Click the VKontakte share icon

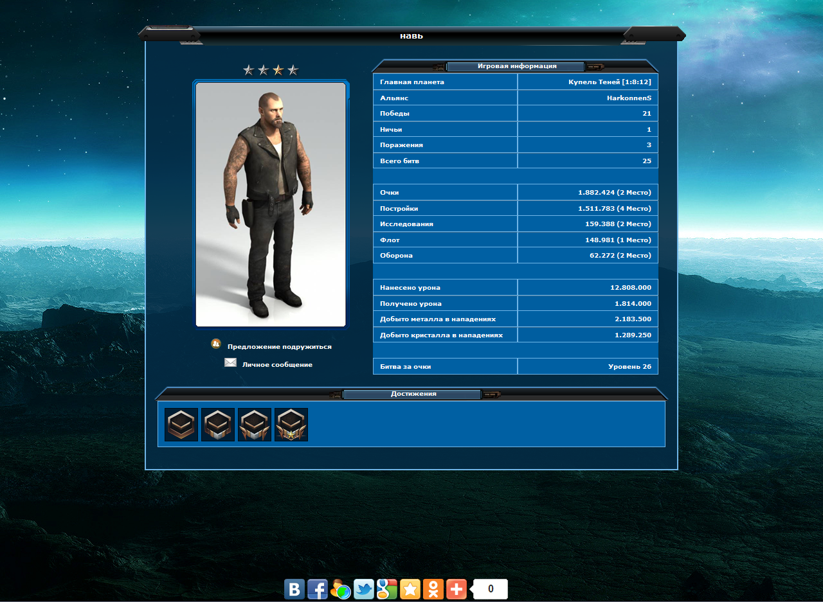point(294,589)
